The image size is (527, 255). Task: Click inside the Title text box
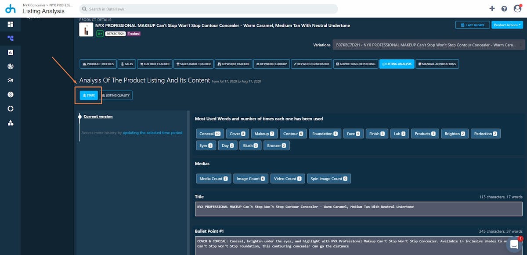pyautogui.click(x=359, y=209)
